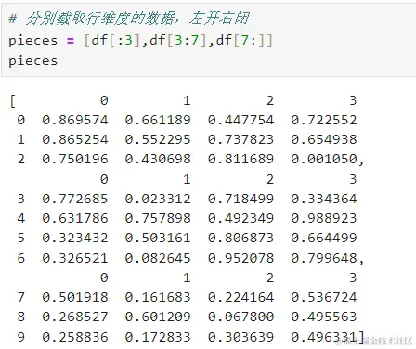The height and width of the screenshot is (349, 416).
Task: Click value 0.799648 in row 6
Action: (x=324, y=258)
